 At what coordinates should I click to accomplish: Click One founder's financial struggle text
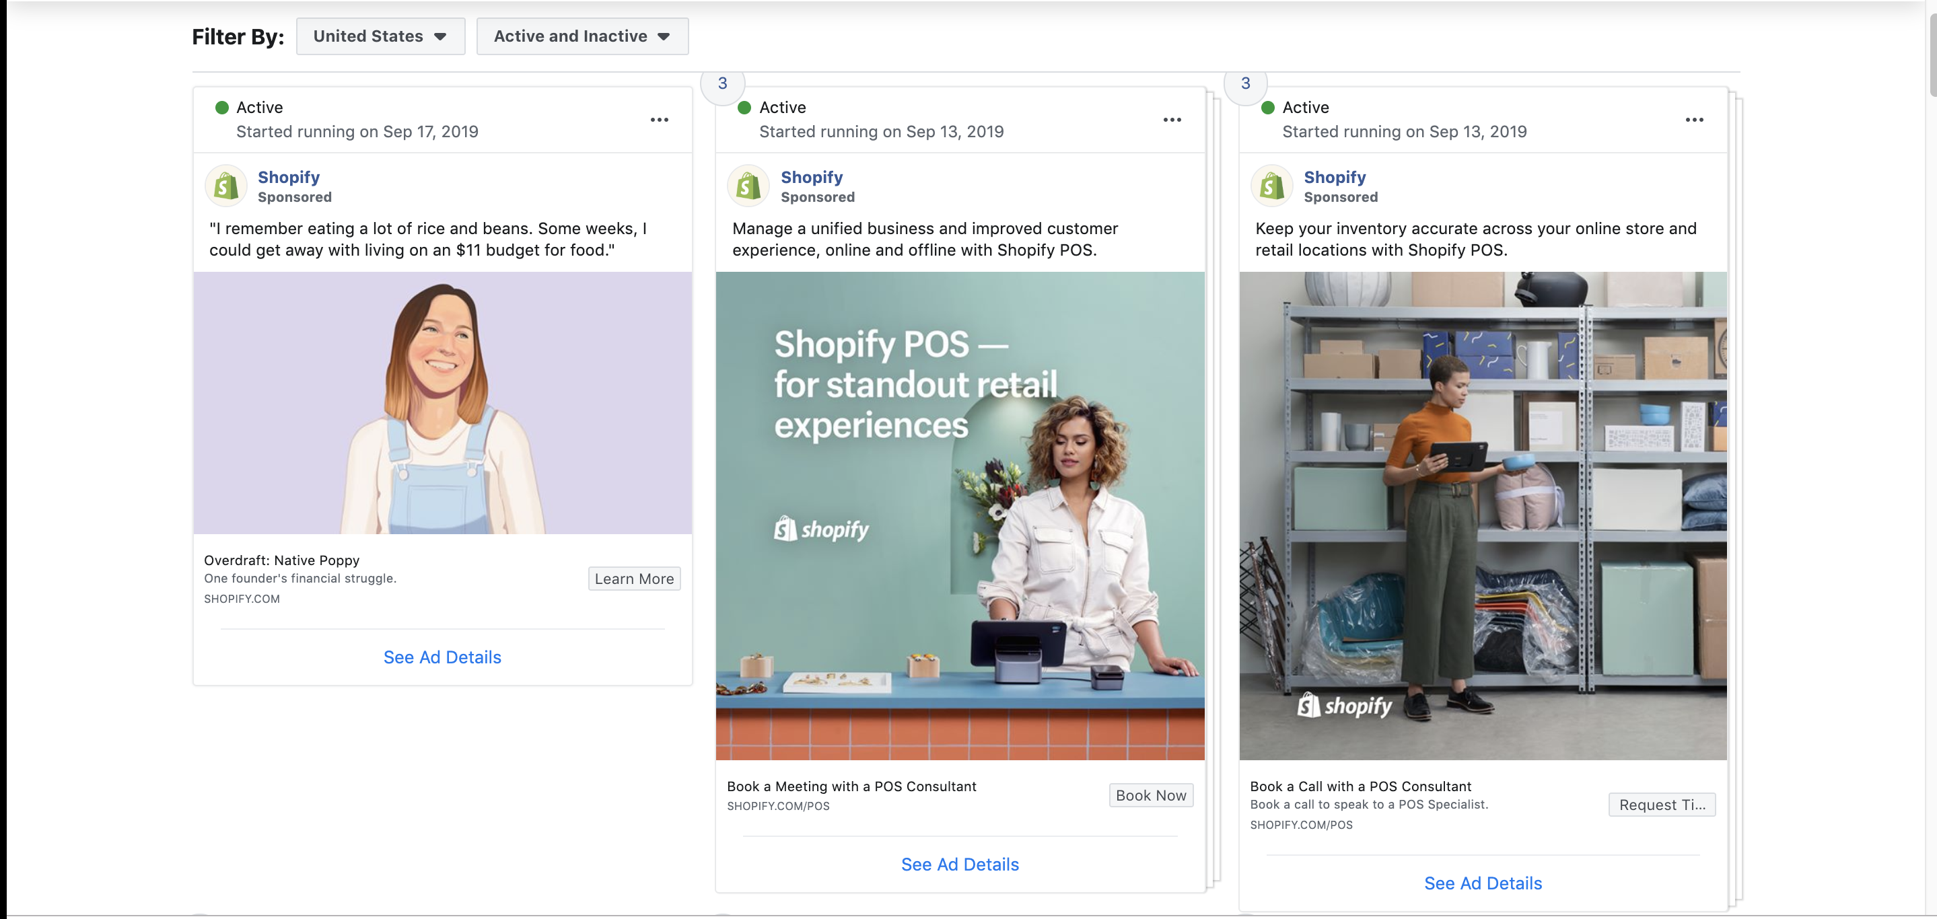(x=300, y=578)
